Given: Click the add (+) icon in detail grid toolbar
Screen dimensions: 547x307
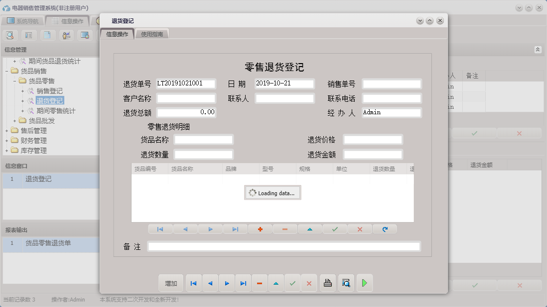Looking at the screenshot, I should [260, 229].
